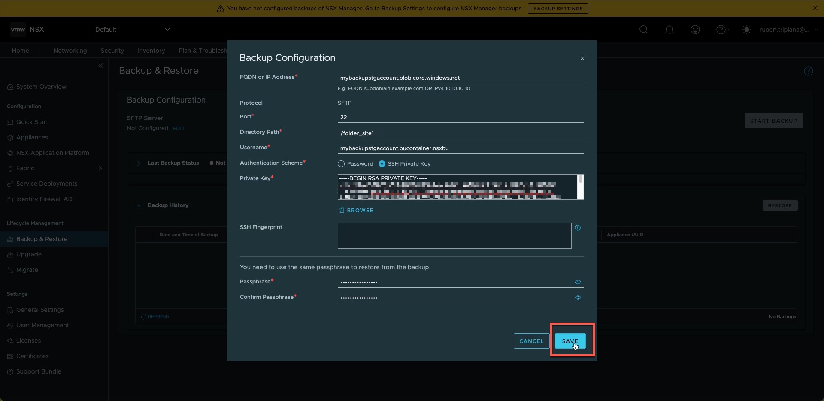
Task: Reveal the Confirm Passphrase with eye icon
Action: [x=578, y=298]
